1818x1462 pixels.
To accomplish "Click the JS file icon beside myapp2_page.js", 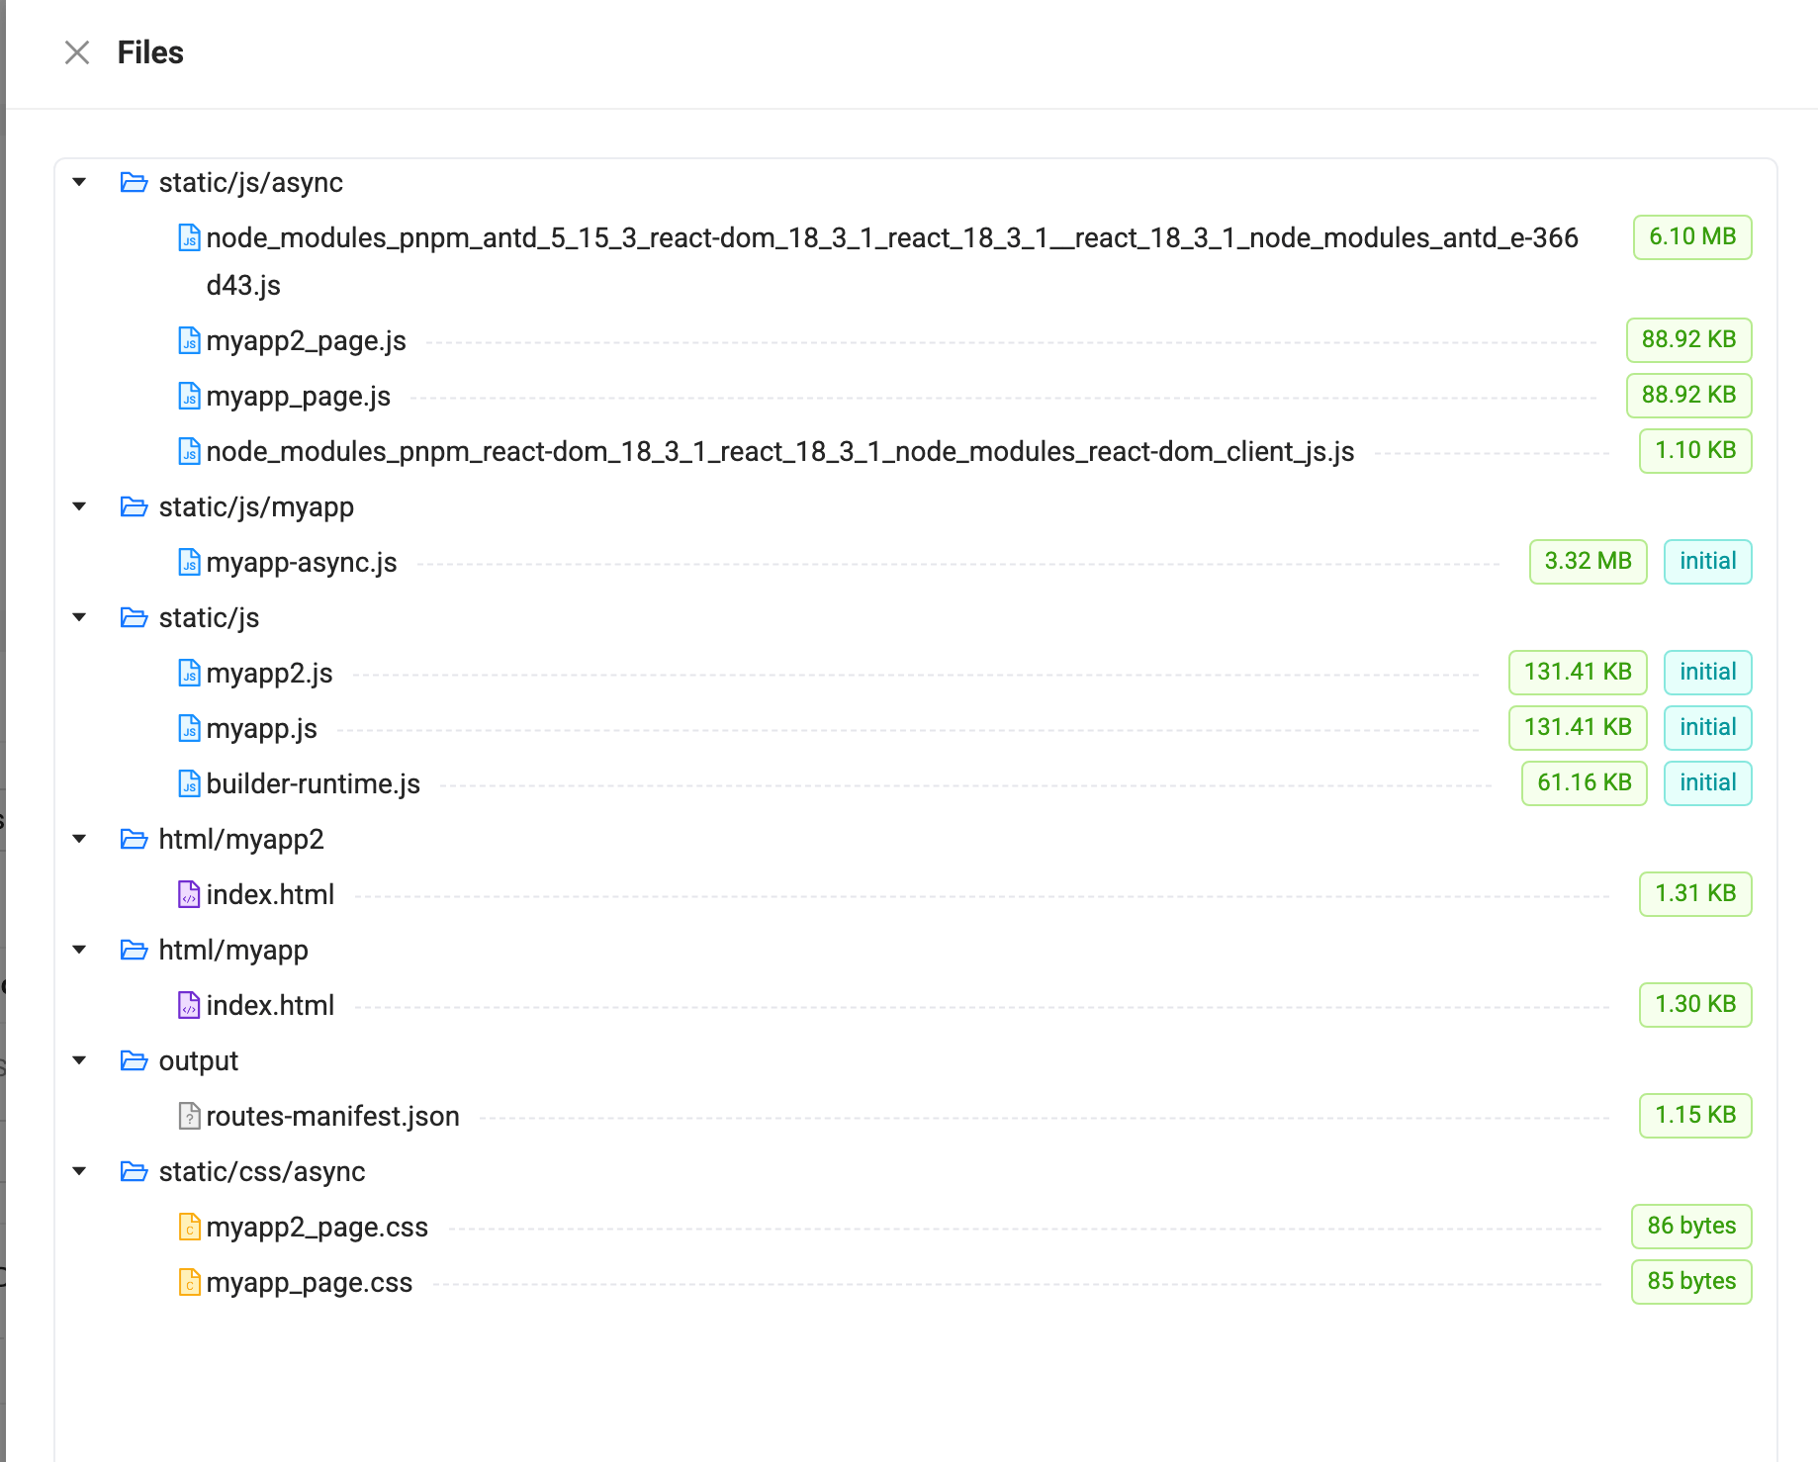I will tap(189, 340).
